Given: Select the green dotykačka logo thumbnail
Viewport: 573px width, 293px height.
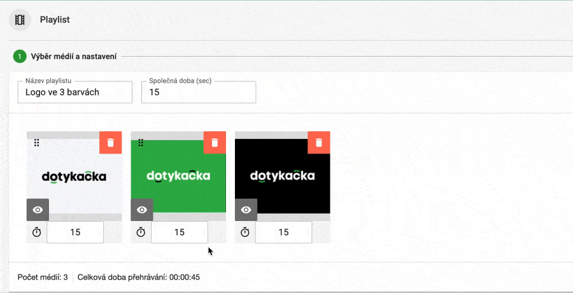Looking at the screenshot, I should click(178, 176).
